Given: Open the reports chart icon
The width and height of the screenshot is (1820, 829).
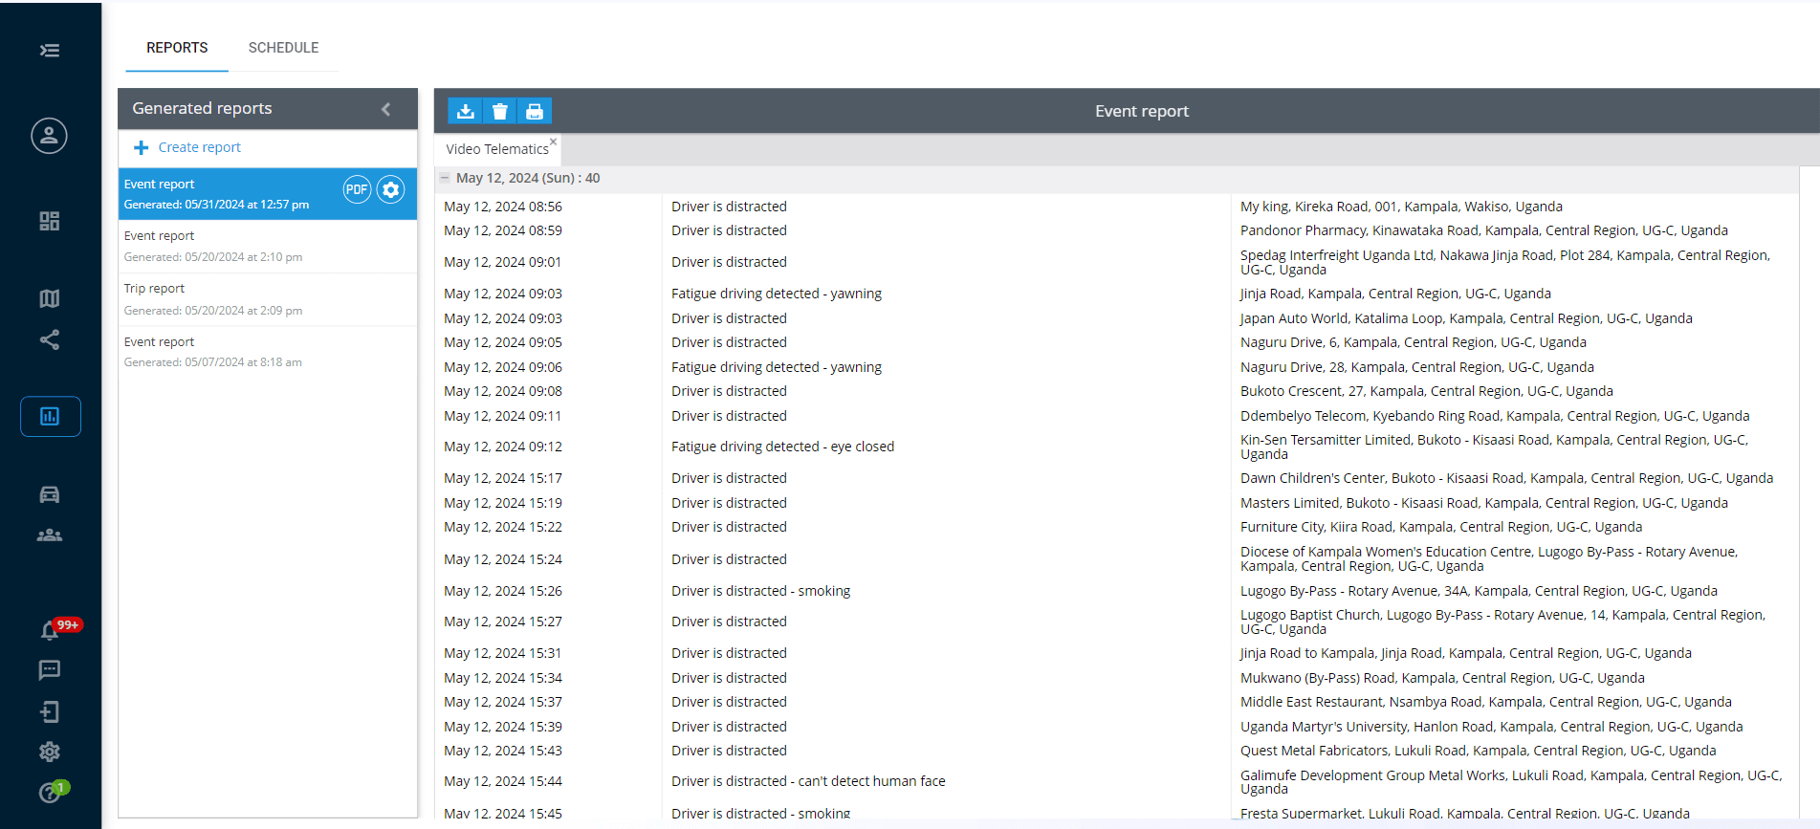Looking at the screenshot, I should click(x=50, y=416).
